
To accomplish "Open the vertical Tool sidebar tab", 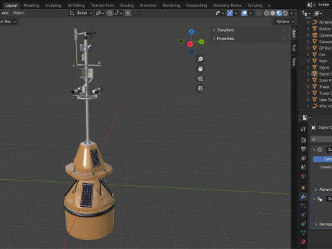I will point(294,48).
